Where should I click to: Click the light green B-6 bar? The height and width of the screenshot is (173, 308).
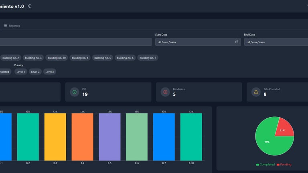click(x=137, y=137)
